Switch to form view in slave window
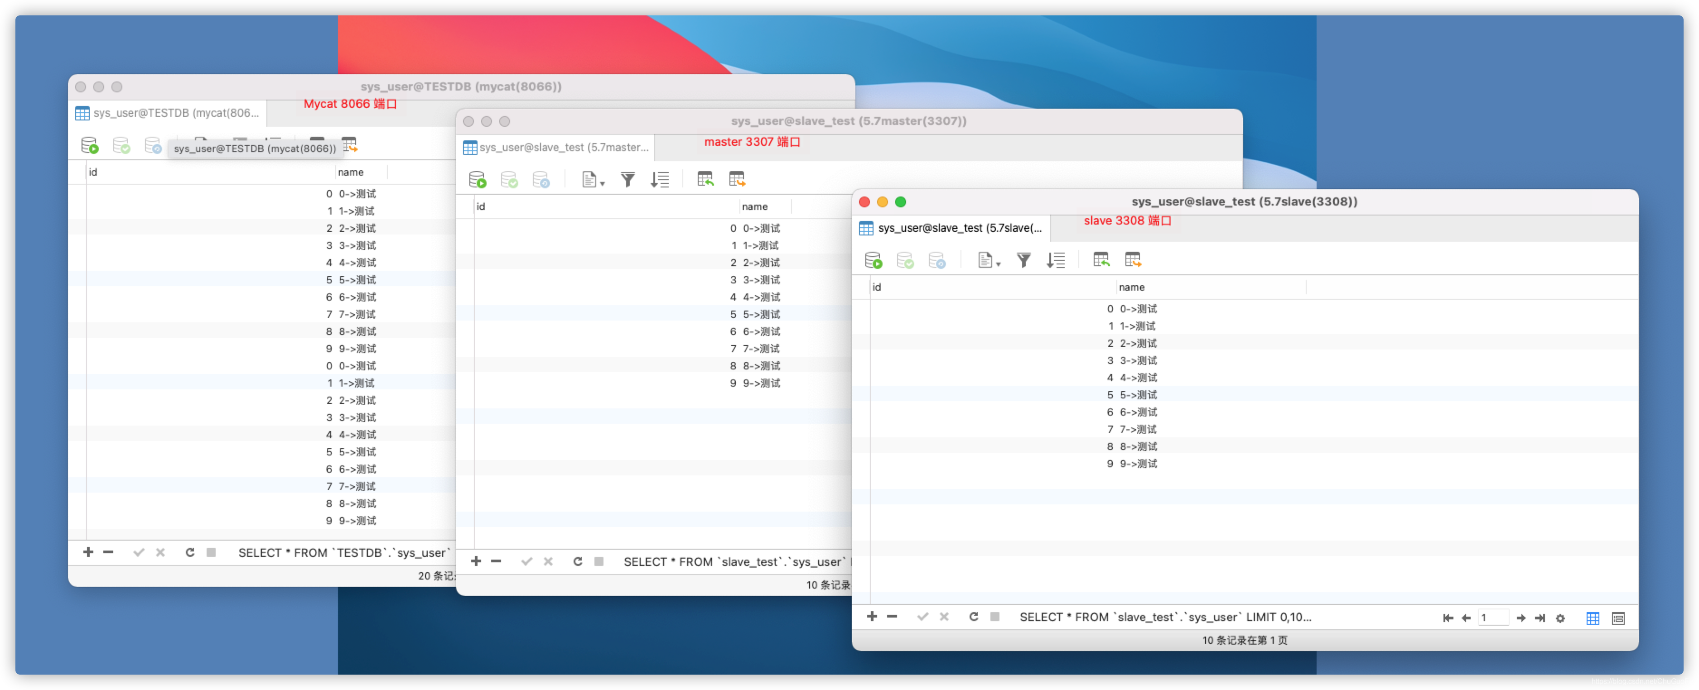Image resolution: width=1699 pixels, height=690 pixels. coord(1618,618)
